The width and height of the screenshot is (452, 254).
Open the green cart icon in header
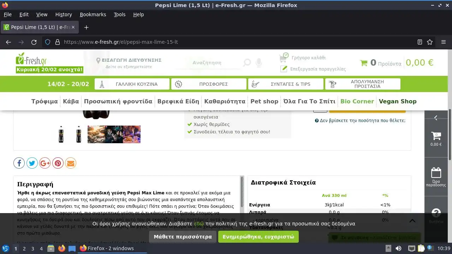click(x=364, y=63)
